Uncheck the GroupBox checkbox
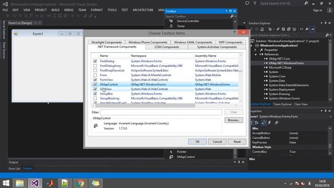The image size is (334, 188). pyautogui.click(x=95, y=94)
